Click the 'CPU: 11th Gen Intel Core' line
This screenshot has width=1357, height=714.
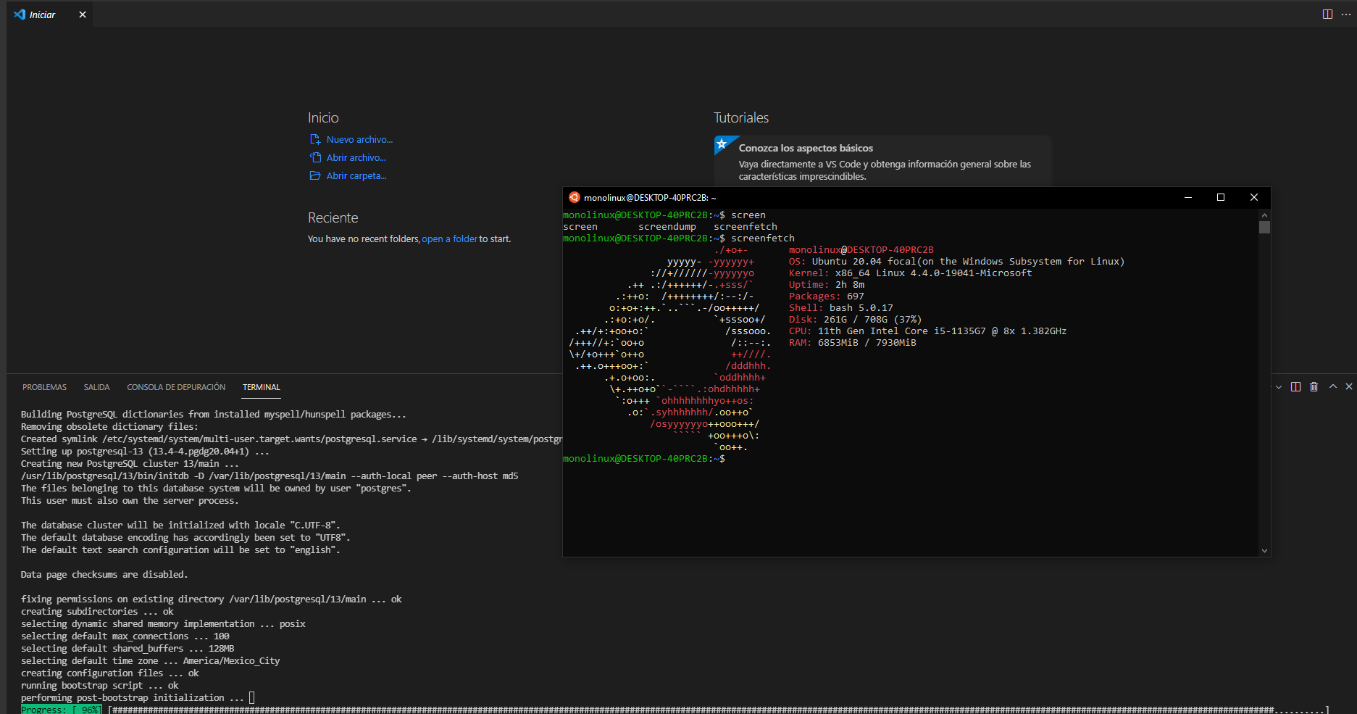[x=927, y=331]
